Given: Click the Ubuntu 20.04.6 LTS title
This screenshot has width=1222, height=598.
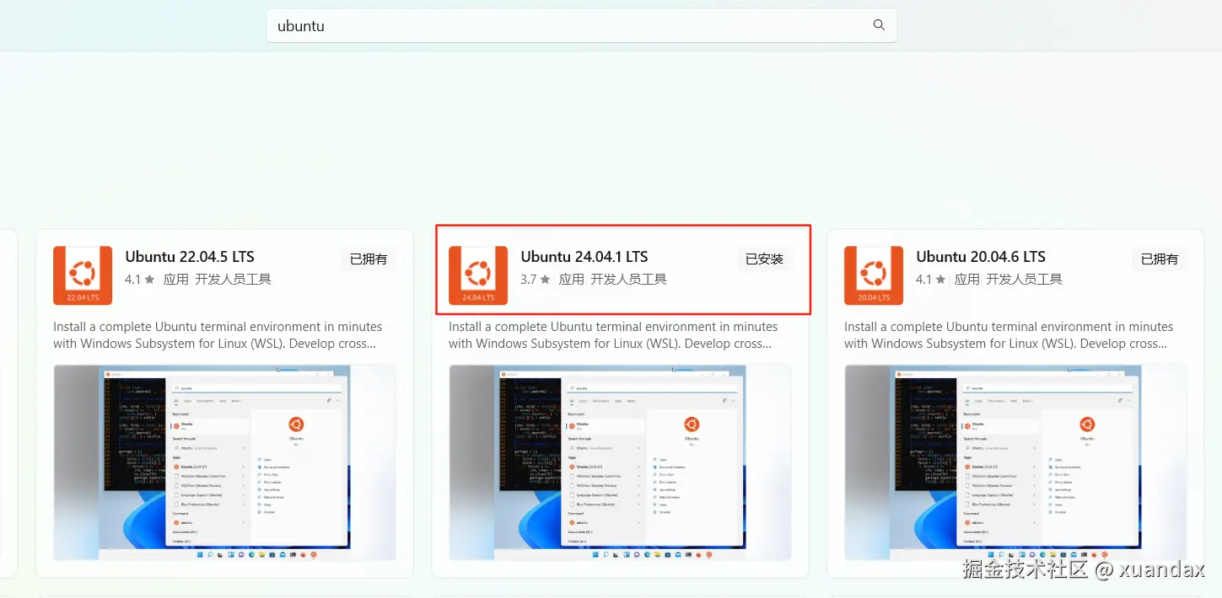Looking at the screenshot, I should click(981, 257).
